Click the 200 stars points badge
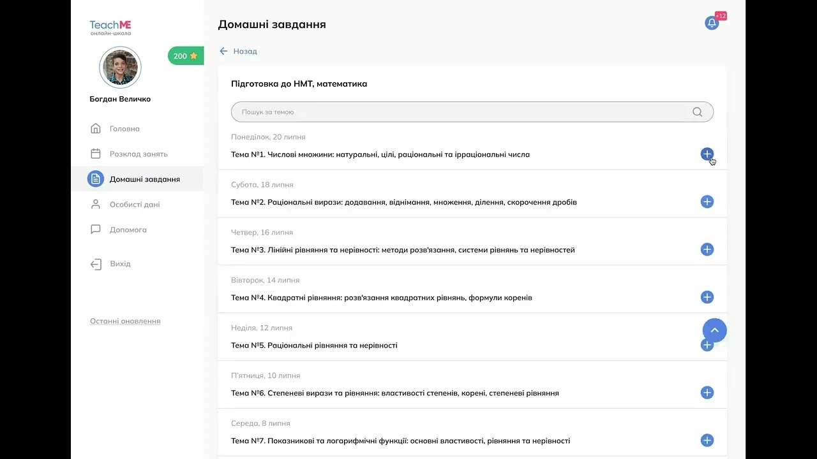 pyautogui.click(x=185, y=56)
